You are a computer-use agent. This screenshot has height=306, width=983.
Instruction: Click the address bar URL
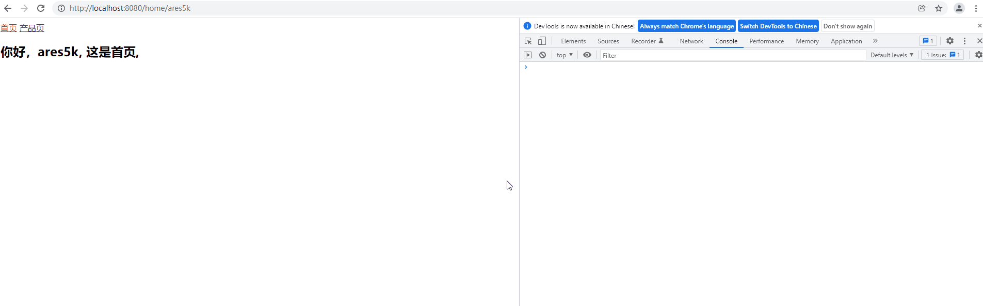click(130, 8)
